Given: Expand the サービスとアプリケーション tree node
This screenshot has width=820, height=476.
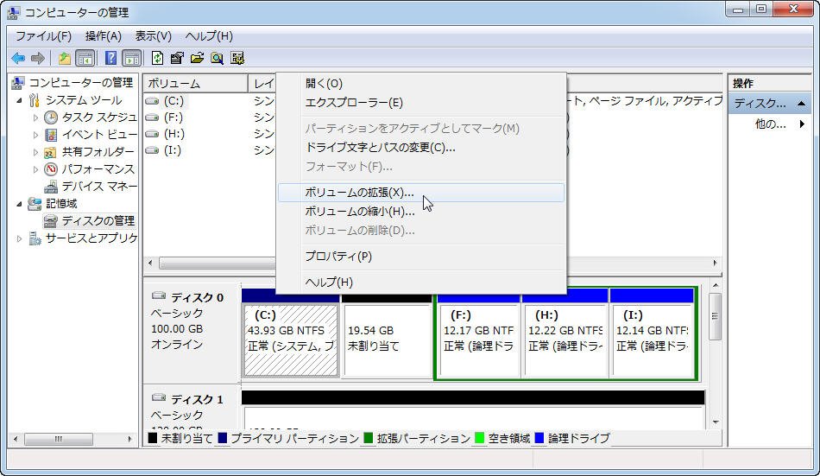Looking at the screenshot, I should pos(19,238).
